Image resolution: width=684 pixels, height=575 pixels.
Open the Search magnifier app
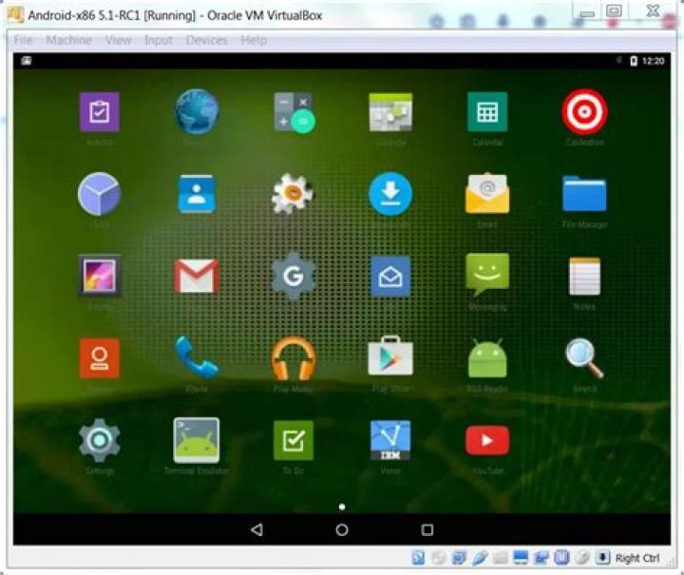(x=584, y=358)
